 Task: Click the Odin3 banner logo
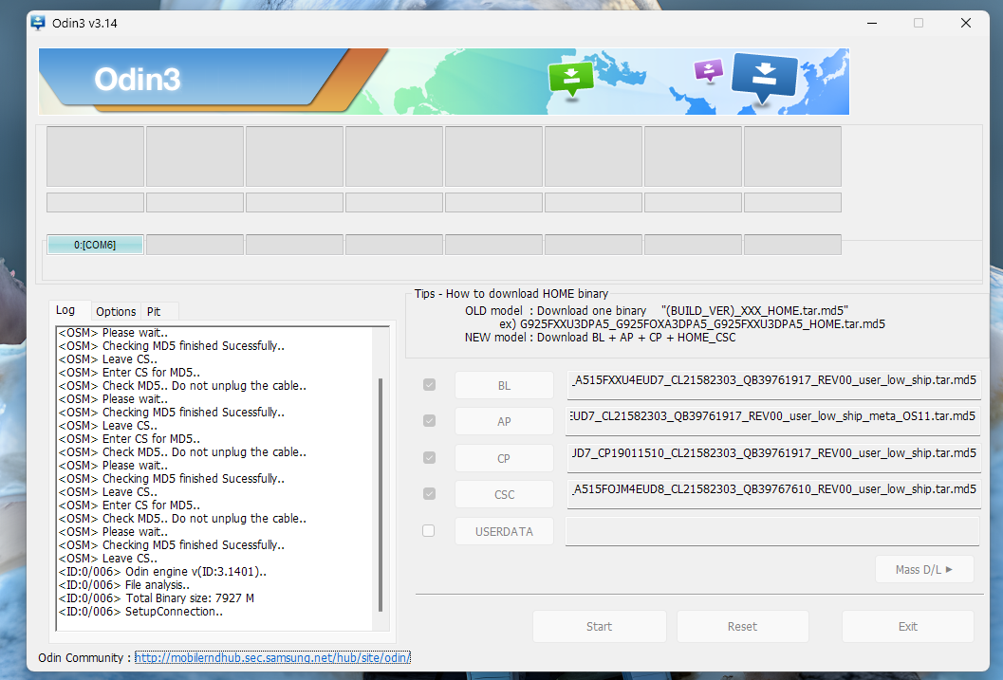[x=138, y=80]
